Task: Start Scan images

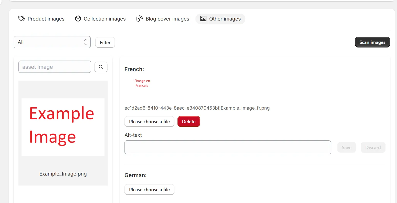Action: coord(372,42)
